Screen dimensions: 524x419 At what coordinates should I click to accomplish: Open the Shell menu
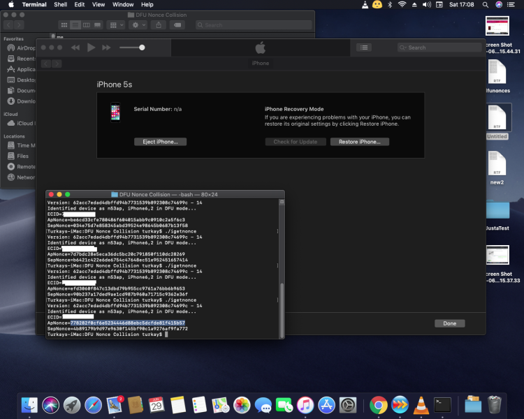[61, 4]
